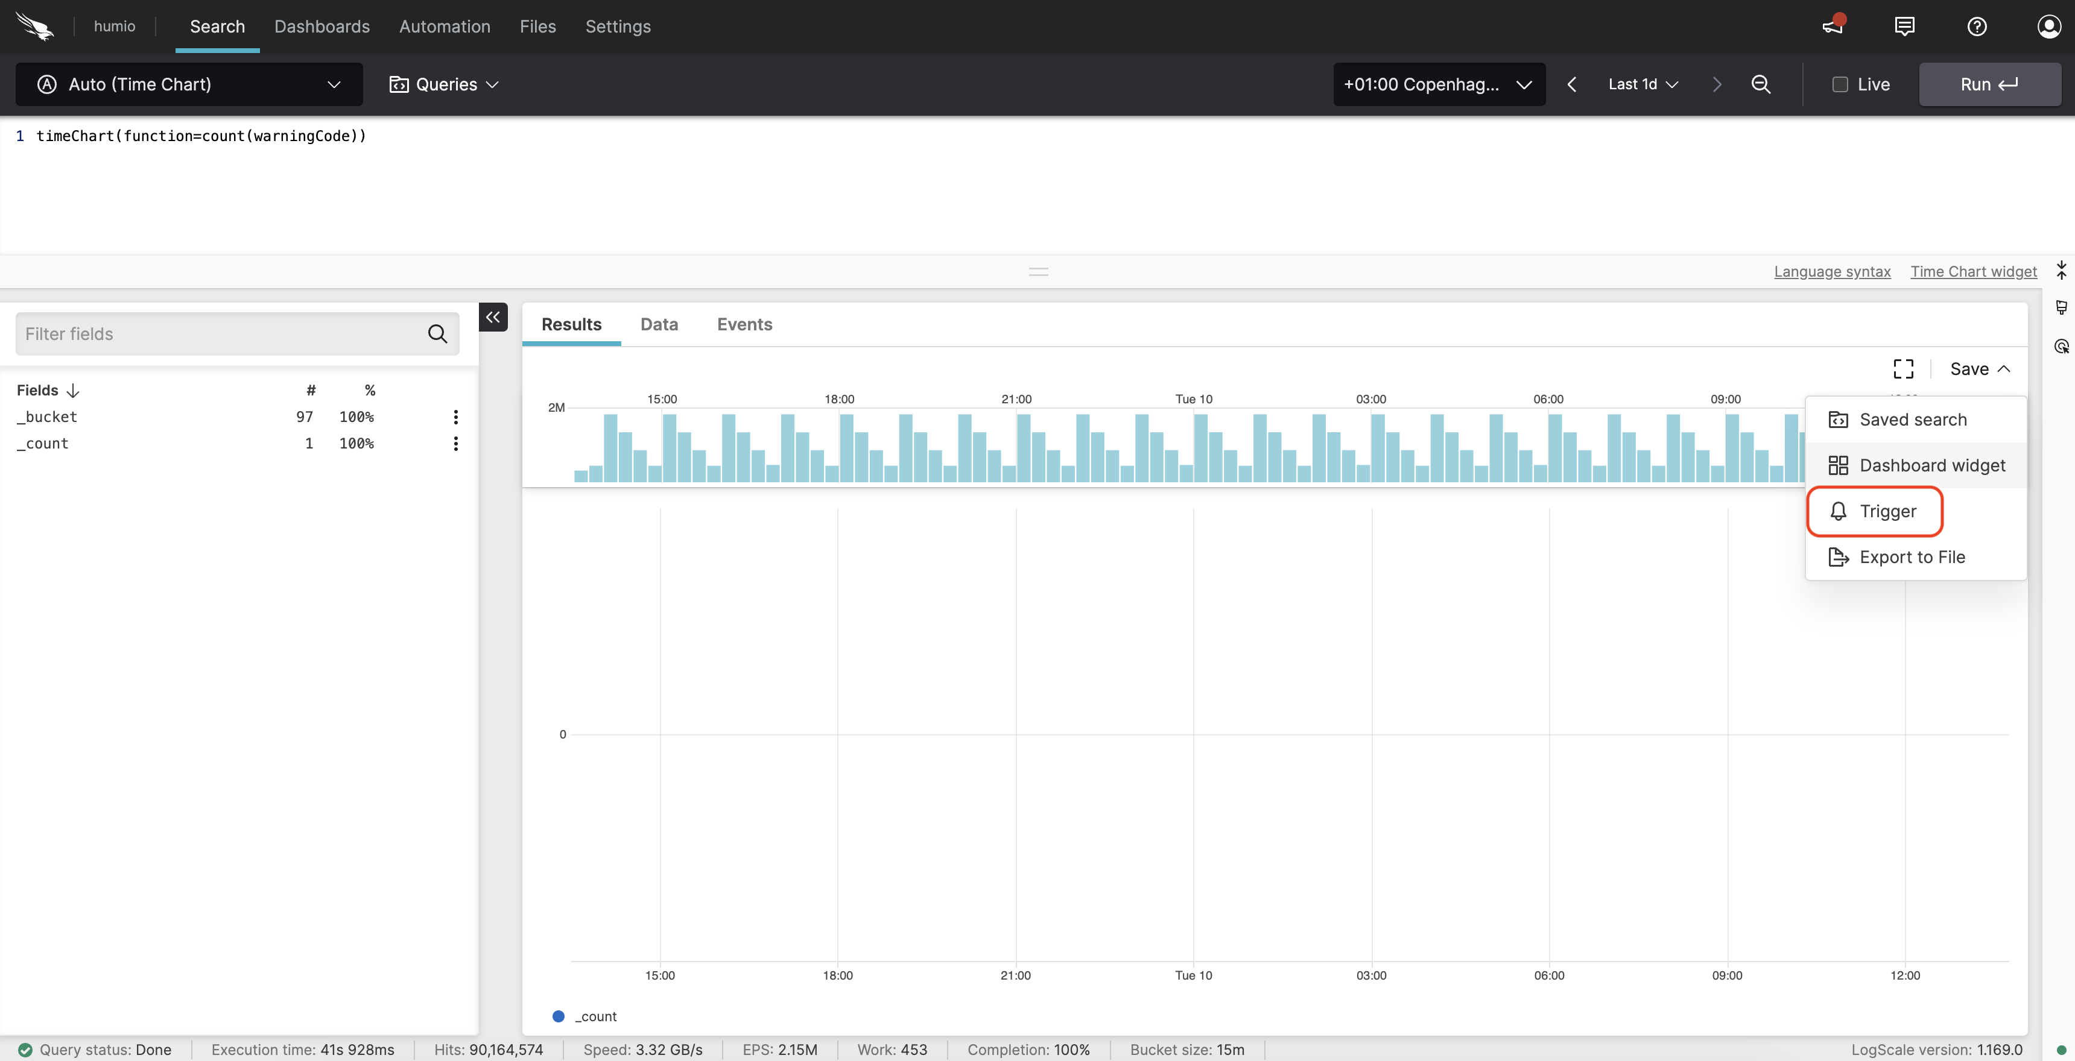Toggle the _count legend series
This screenshot has height=1061, width=2075.
tap(585, 1017)
